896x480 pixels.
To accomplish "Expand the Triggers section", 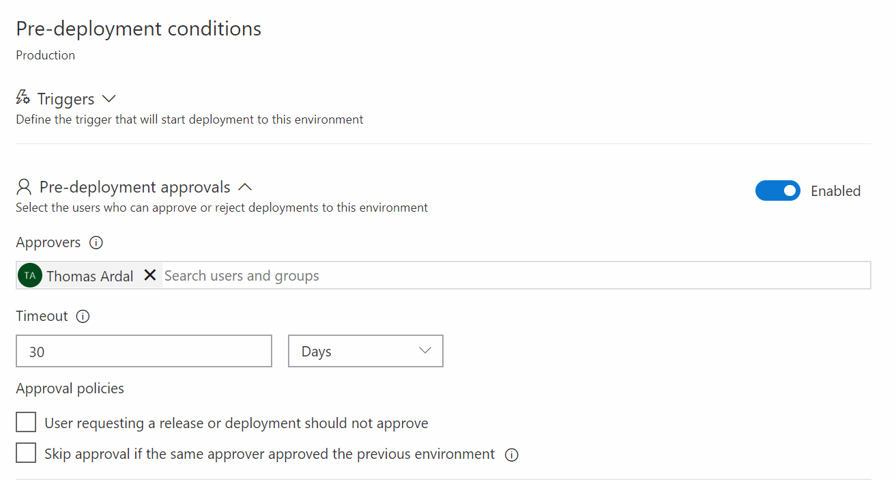I will click(x=109, y=98).
